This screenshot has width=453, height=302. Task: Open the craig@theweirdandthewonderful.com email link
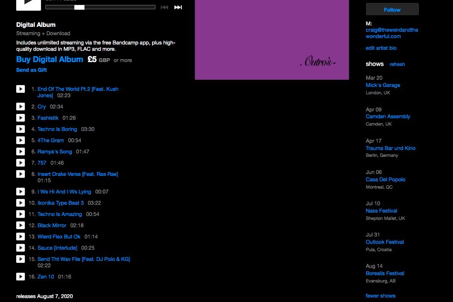tap(392, 33)
